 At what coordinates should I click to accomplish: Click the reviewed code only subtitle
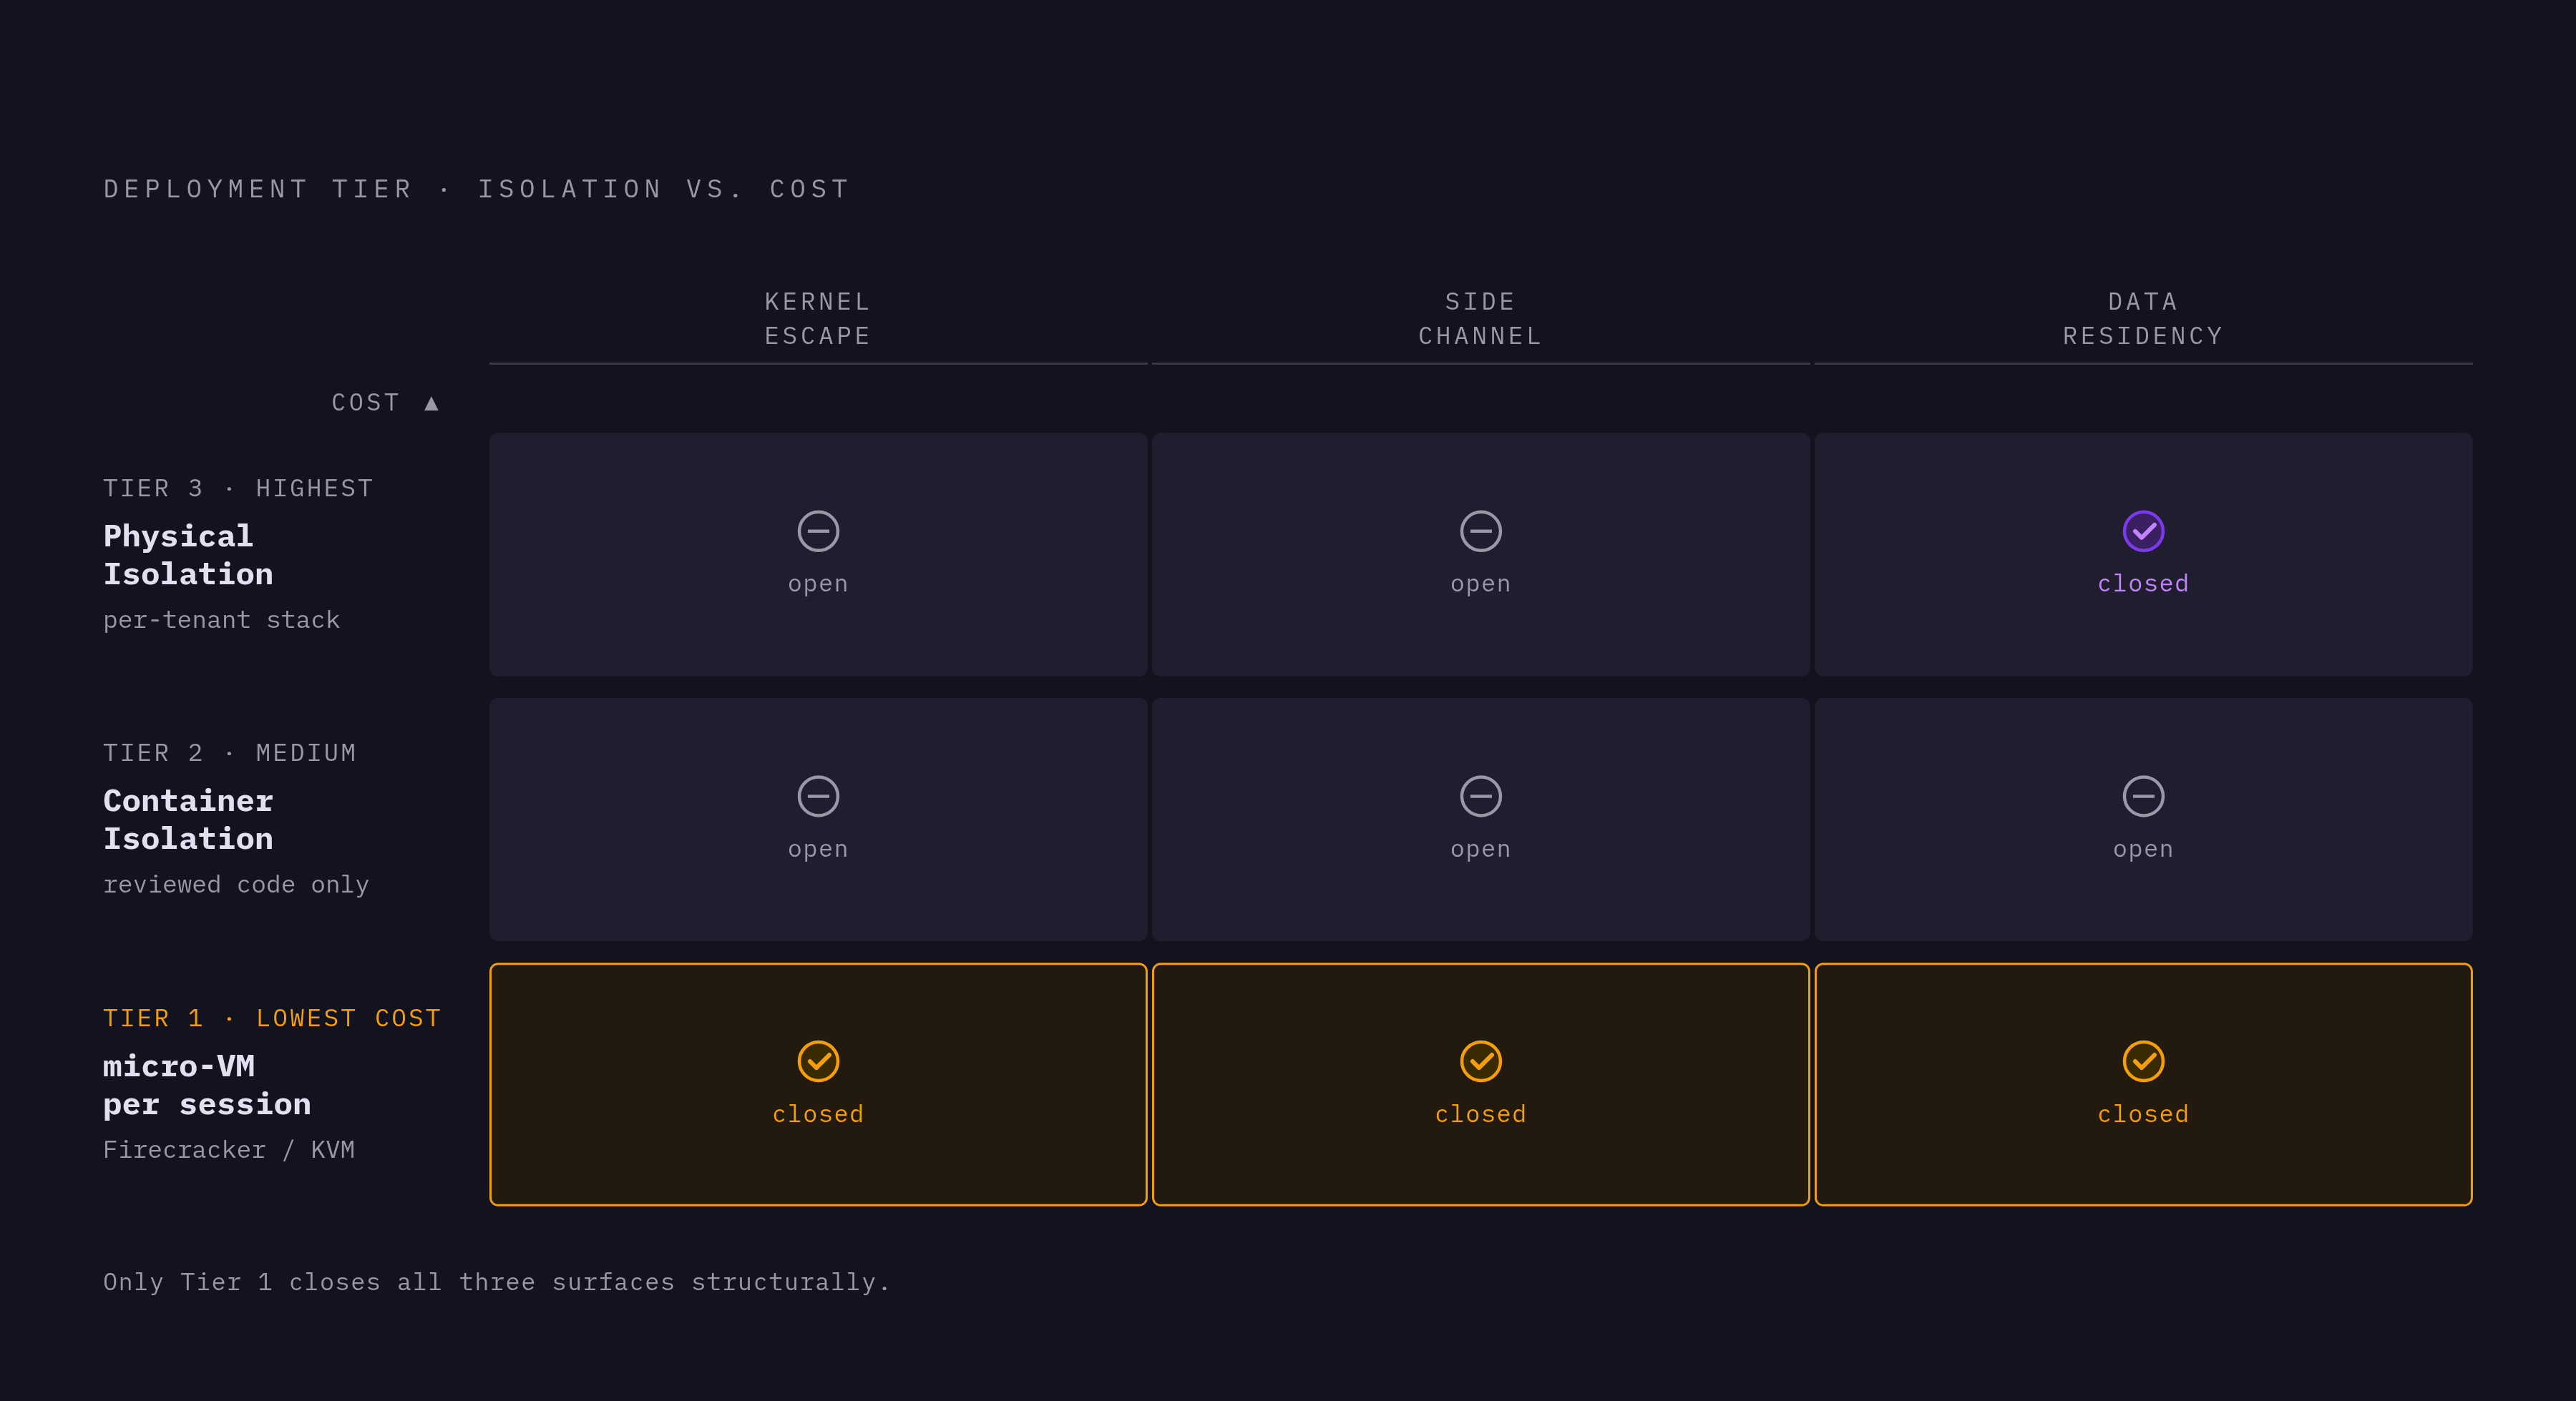pos(236,885)
